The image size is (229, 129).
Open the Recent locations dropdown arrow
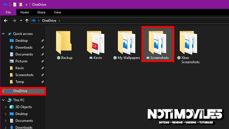coord(21,21)
